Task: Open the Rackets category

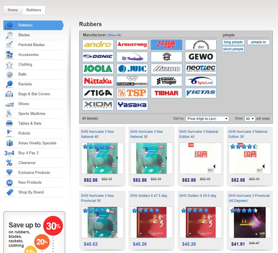Action: point(33,84)
